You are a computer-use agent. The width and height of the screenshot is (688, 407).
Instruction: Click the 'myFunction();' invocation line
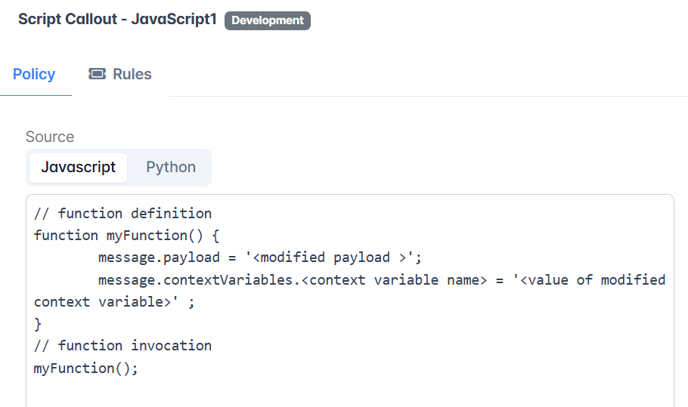[86, 368]
